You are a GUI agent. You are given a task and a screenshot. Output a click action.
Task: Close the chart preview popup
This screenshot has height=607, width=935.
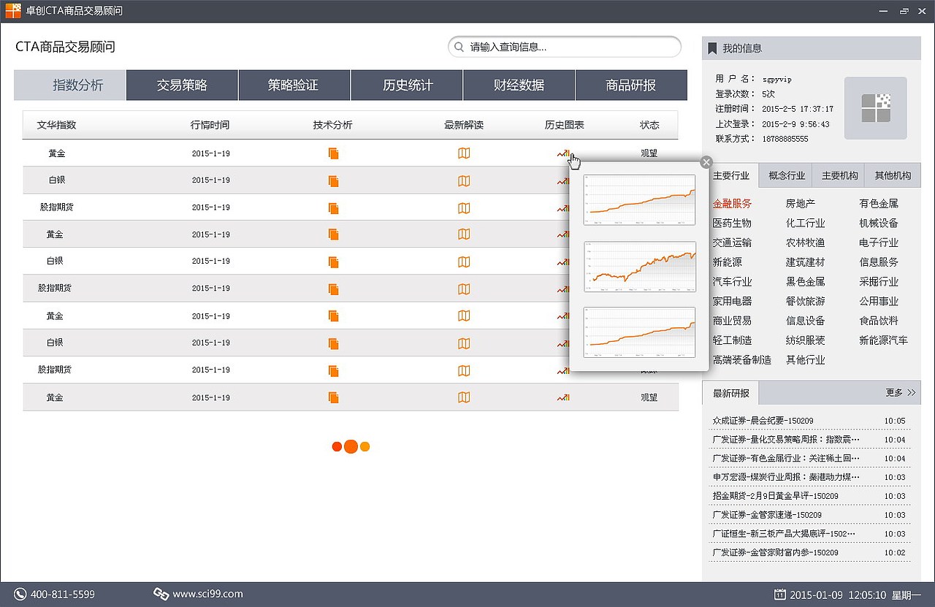(x=706, y=162)
